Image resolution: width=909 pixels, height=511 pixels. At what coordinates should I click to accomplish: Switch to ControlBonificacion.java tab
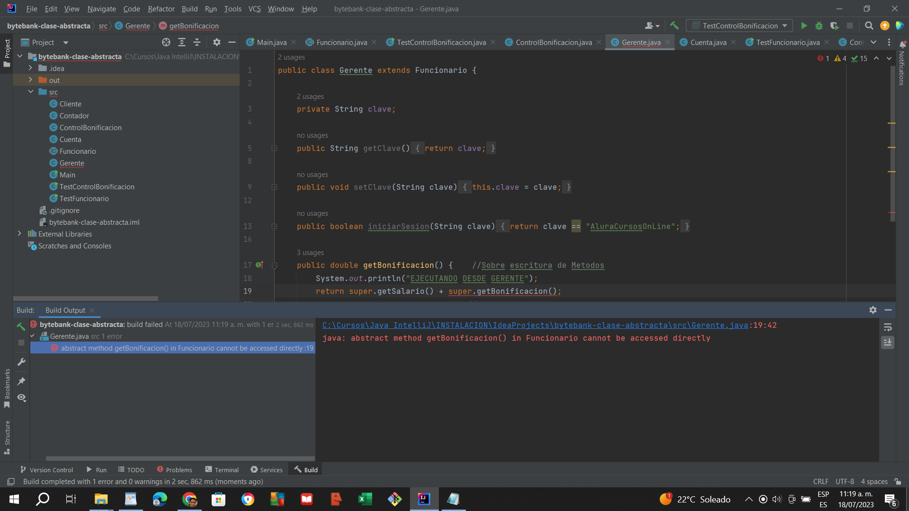553,42
